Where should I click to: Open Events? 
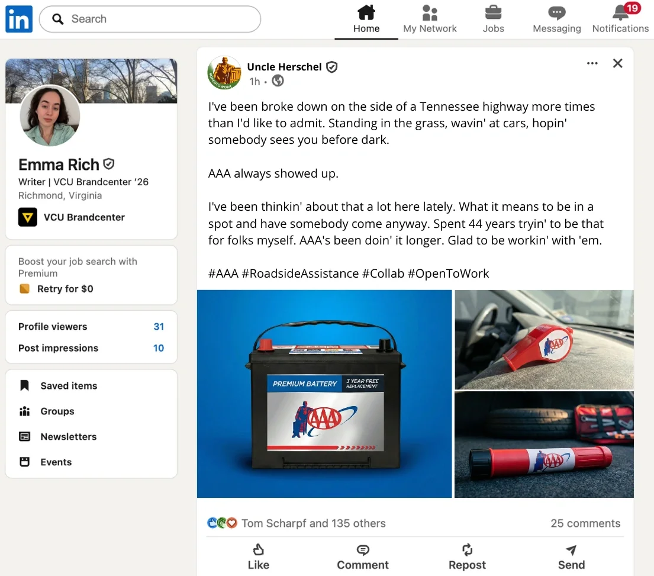(56, 462)
